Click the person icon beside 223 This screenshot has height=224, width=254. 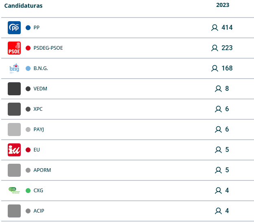pos(215,48)
